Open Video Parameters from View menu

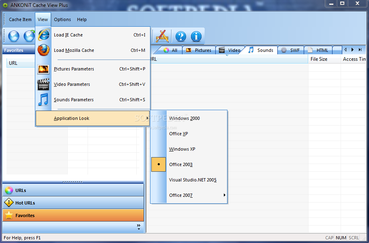click(x=93, y=84)
